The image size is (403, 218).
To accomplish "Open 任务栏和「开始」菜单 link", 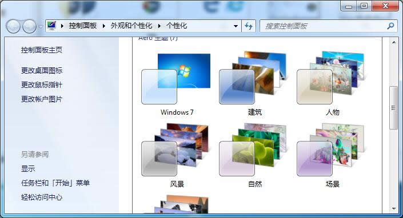I will point(55,183).
